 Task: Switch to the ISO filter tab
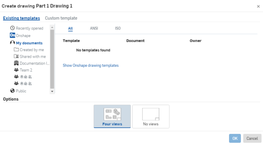point(118,28)
